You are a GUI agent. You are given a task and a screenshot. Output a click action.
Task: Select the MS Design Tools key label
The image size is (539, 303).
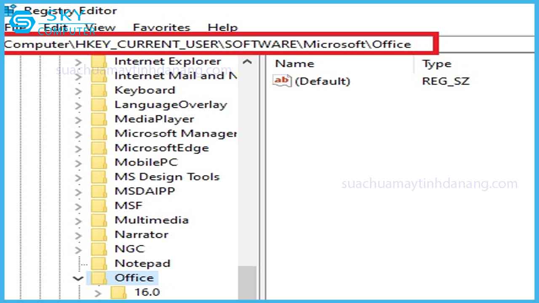click(x=167, y=177)
